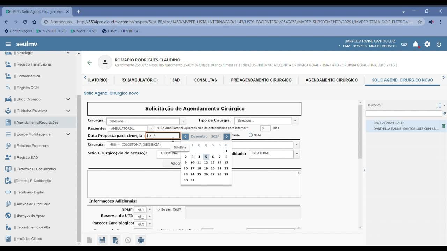Advance to next month in the calendar
447x251 pixels.
pos(226,136)
